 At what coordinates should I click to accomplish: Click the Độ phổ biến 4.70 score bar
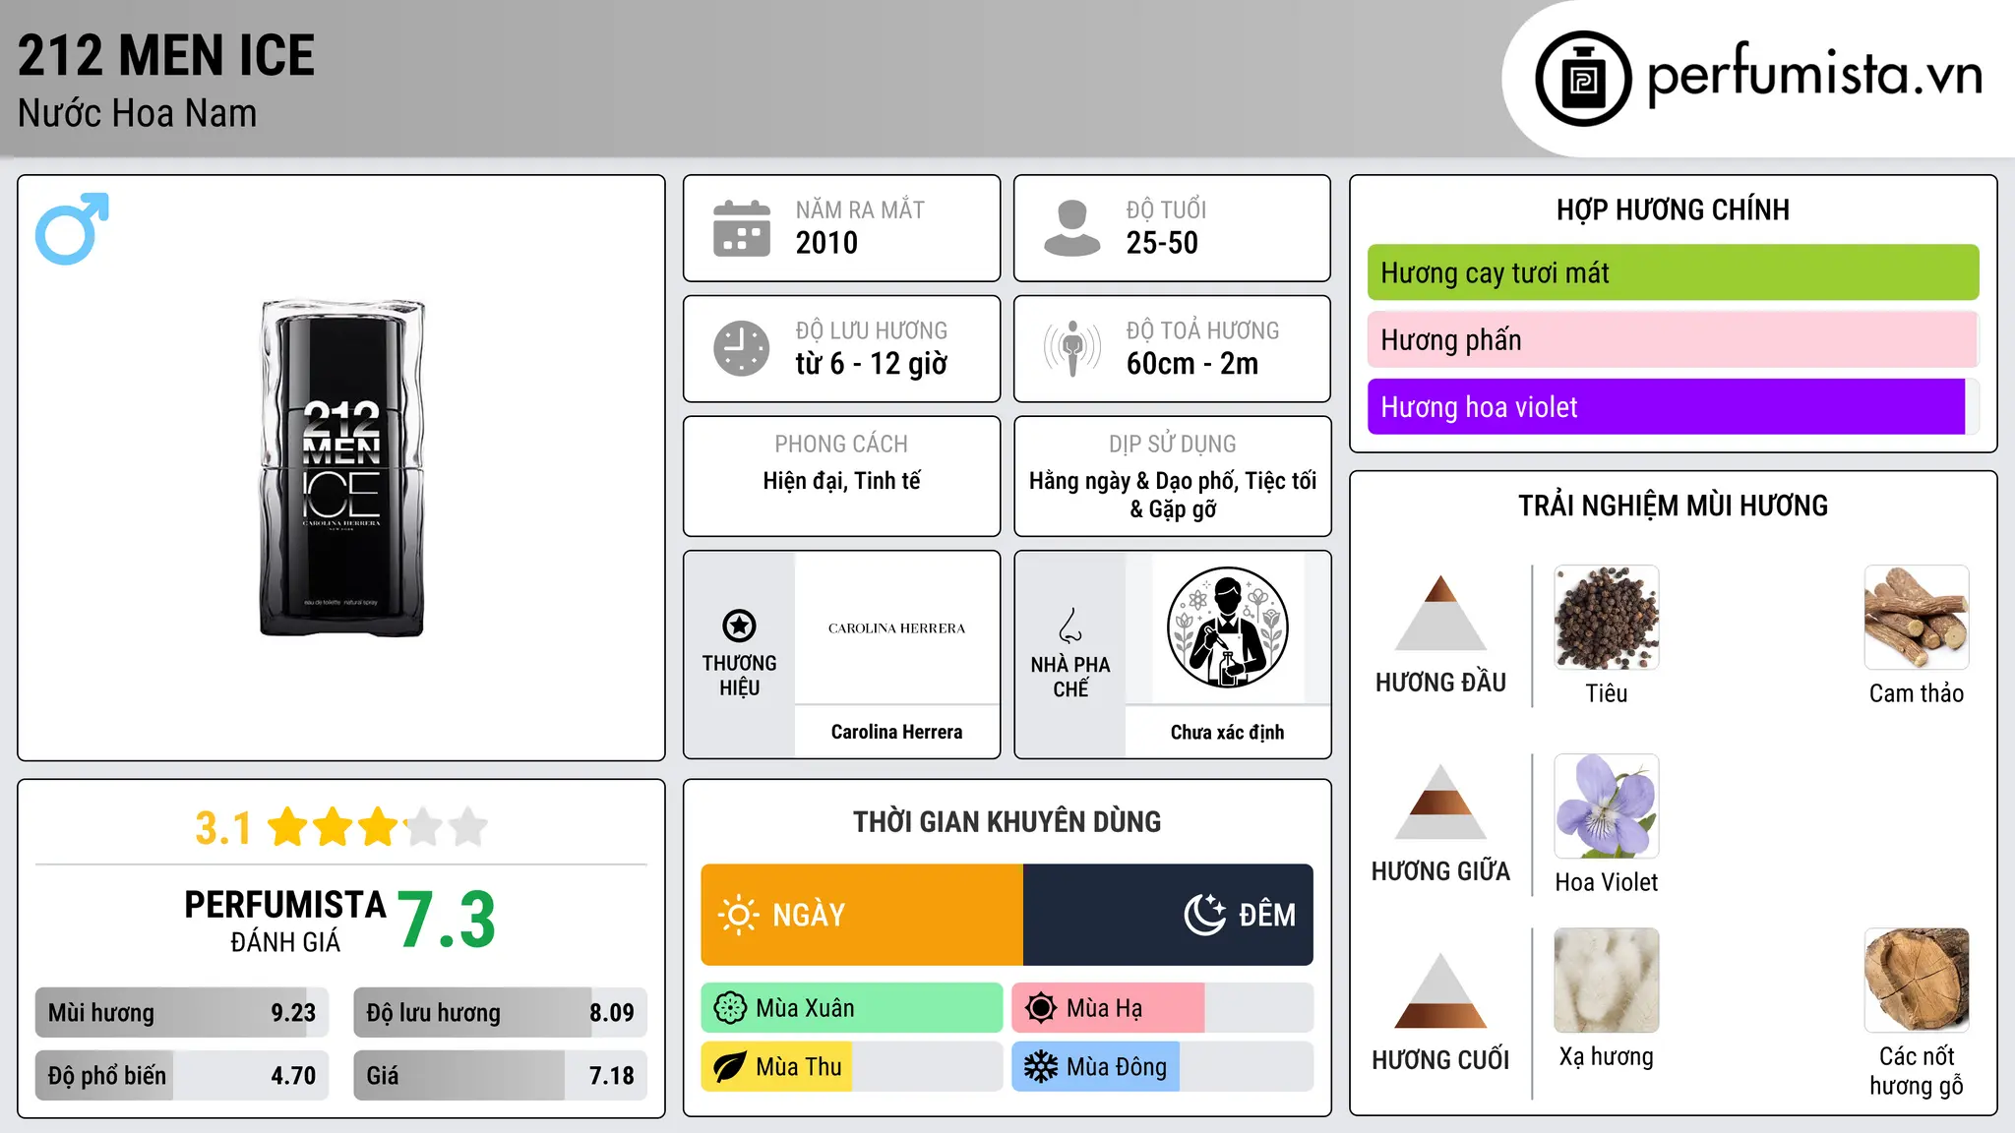click(x=182, y=1075)
